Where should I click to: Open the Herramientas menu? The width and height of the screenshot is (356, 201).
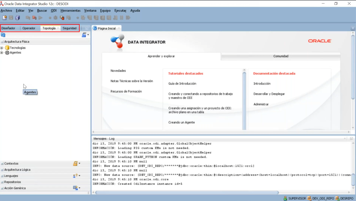[70, 10]
